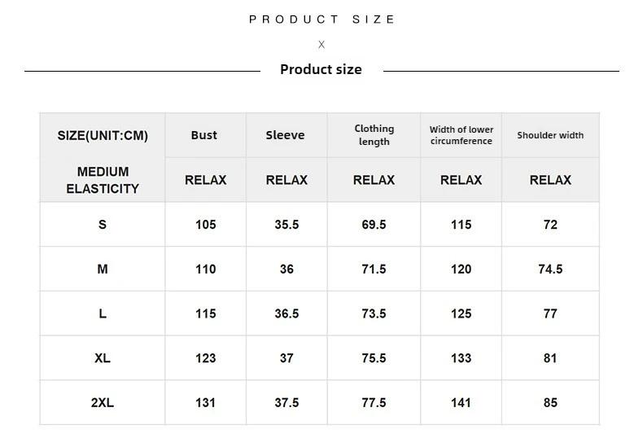The width and height of the screenshot is (643, 447).
Task: Click the bust value 105 cell
Action: pyautogui.click(x=206, y=225)
